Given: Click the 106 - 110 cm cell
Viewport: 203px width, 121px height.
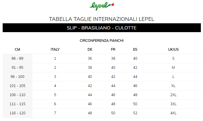Looking at the screenshot, I should [x=17, y=95].
